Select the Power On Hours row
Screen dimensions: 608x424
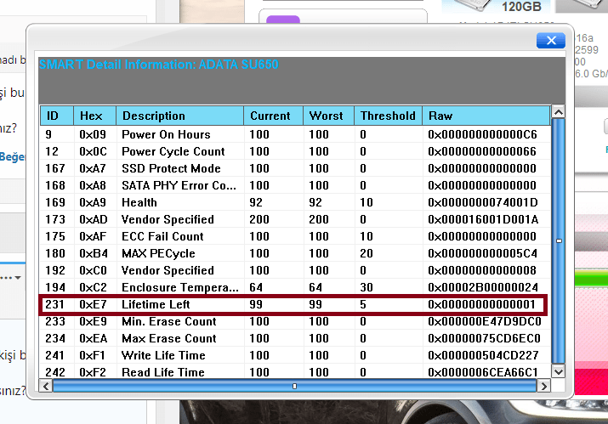(295, 134)
